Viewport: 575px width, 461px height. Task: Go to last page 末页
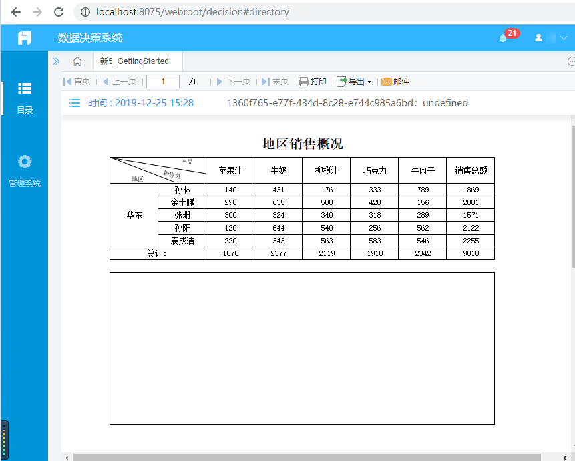point(275,82)
